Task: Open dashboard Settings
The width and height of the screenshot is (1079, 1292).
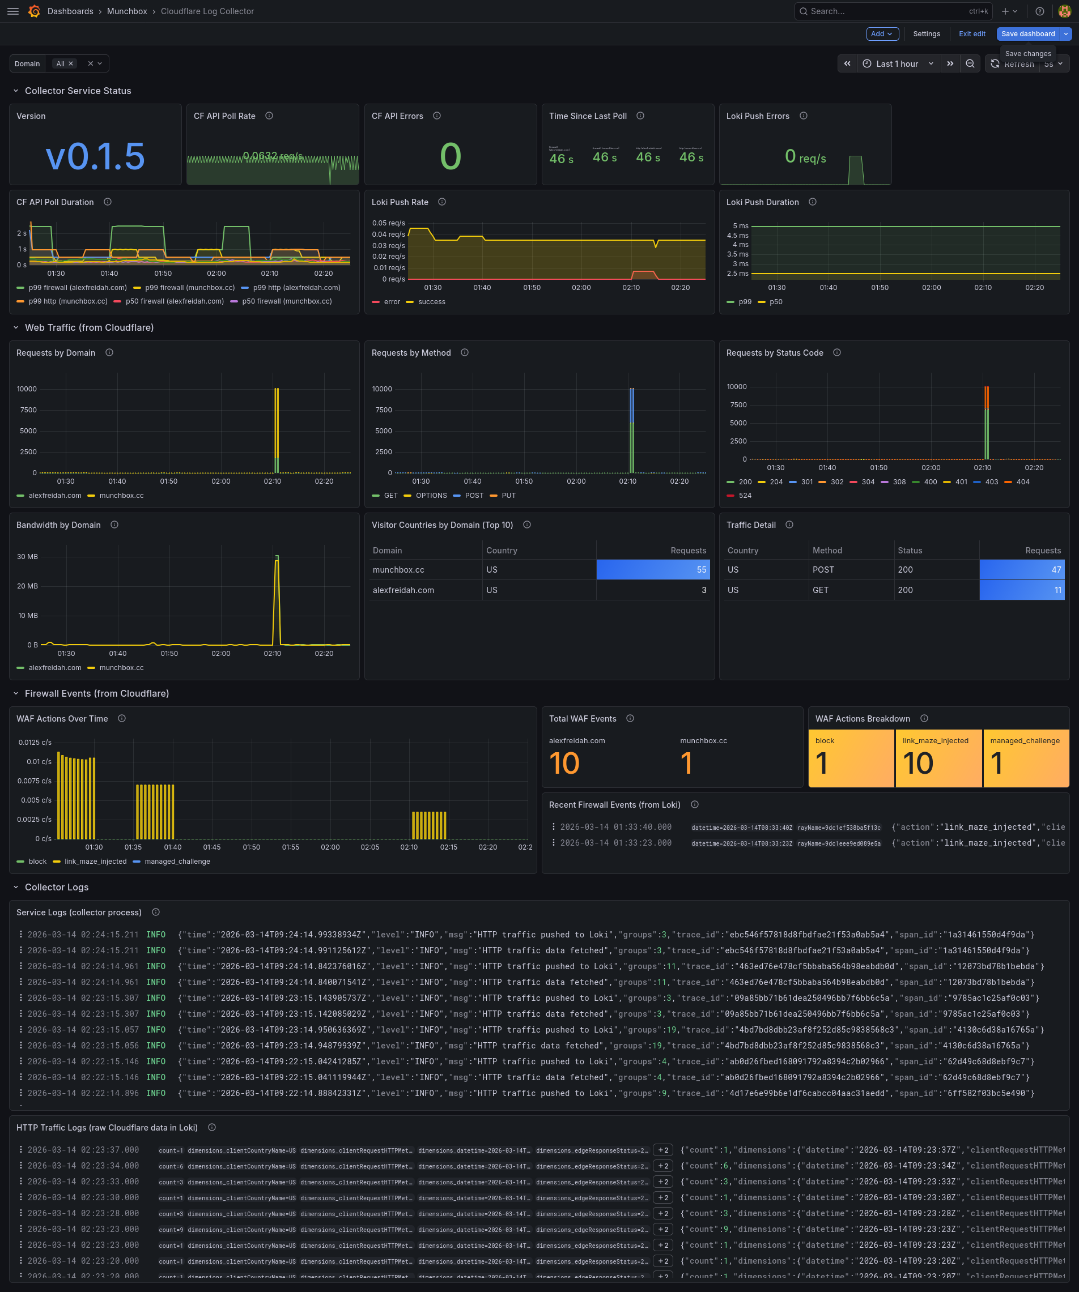Action: 927,34
